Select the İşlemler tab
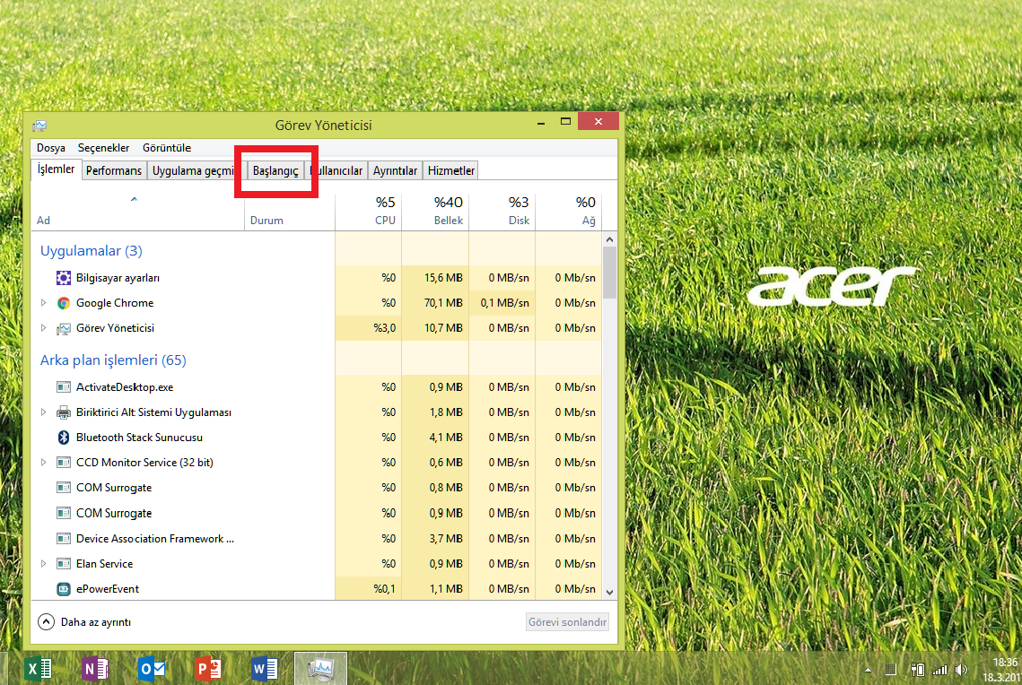 [x=56, y=169]
